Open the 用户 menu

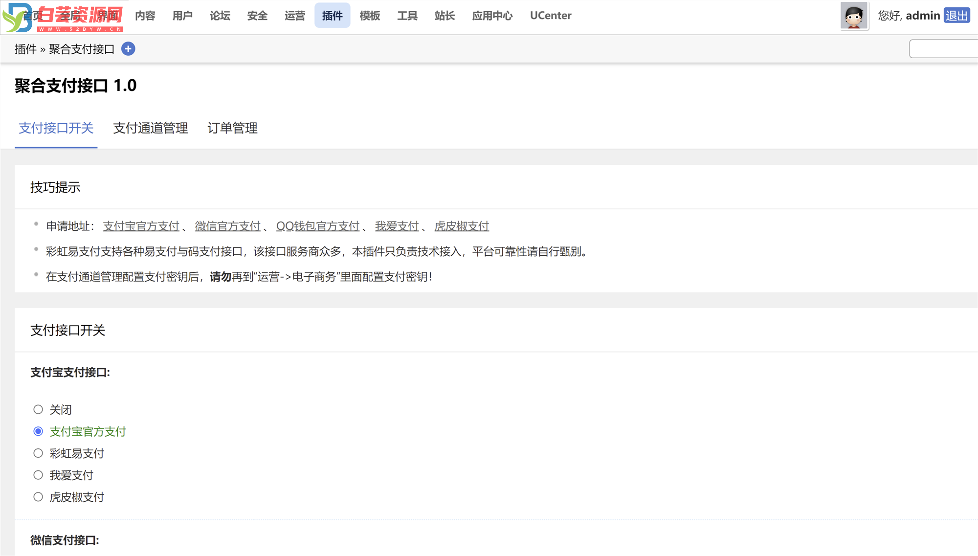pyautogui.click(x=182, y=16)
